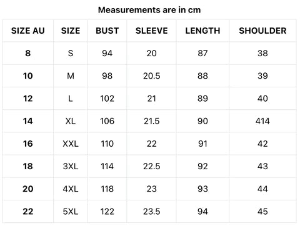Image resolution: width=300 pixels, height=226 pixels.
Task: Click the length value 91
Action: [202, 144]
